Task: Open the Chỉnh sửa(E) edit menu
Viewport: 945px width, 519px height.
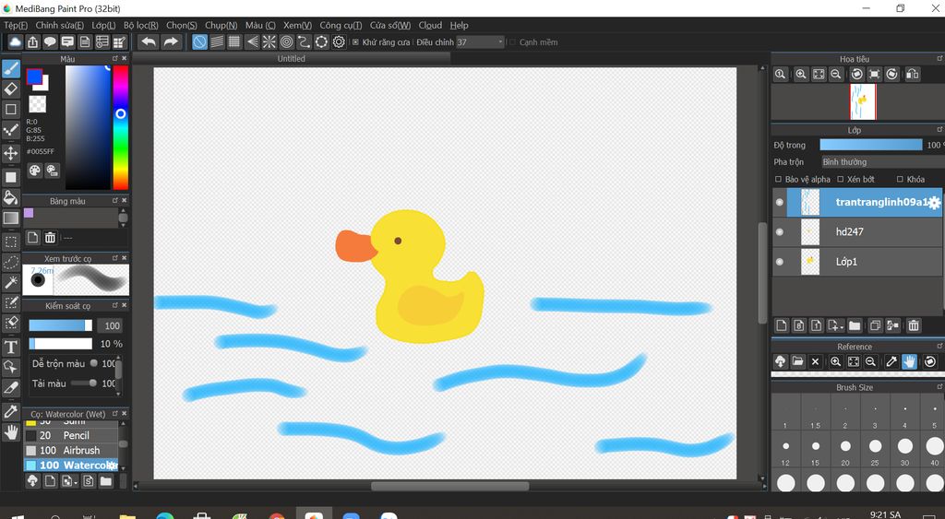Action: [59, 25]
